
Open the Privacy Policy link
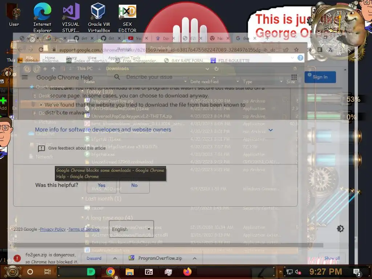pyautogui.click(x=53, y=229)
